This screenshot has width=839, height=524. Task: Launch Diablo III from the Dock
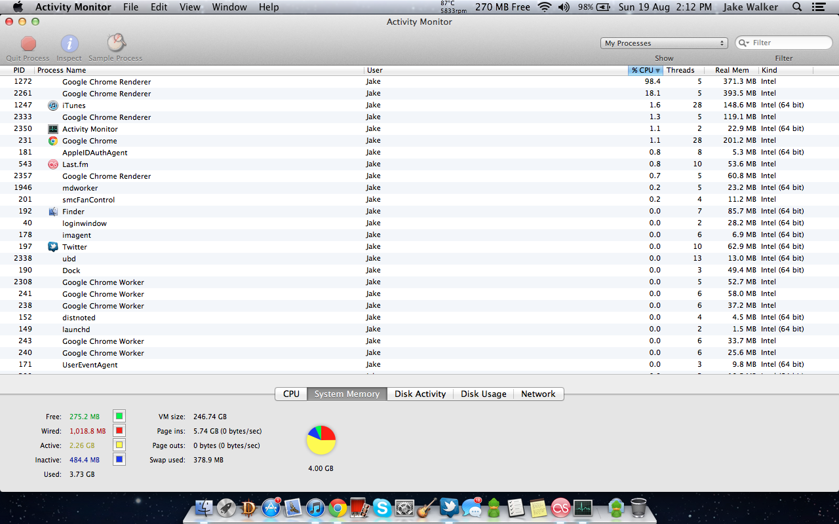tap(249, 508)
